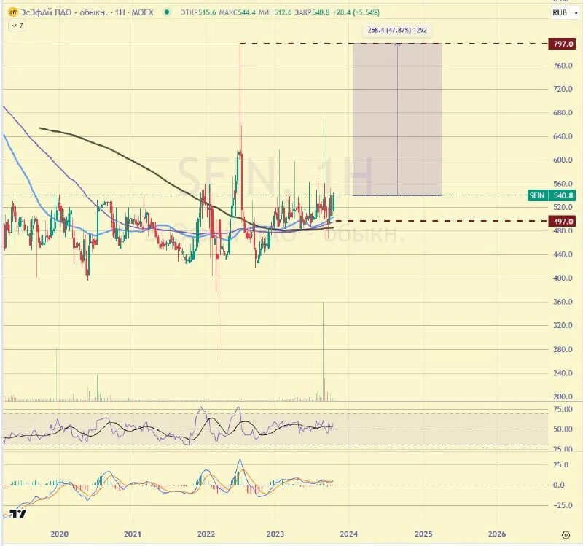Image resolution: width=583 pixels, height=546 pixels.
Task: Click the 680.0 price axis label
Action: click(563, 113)
